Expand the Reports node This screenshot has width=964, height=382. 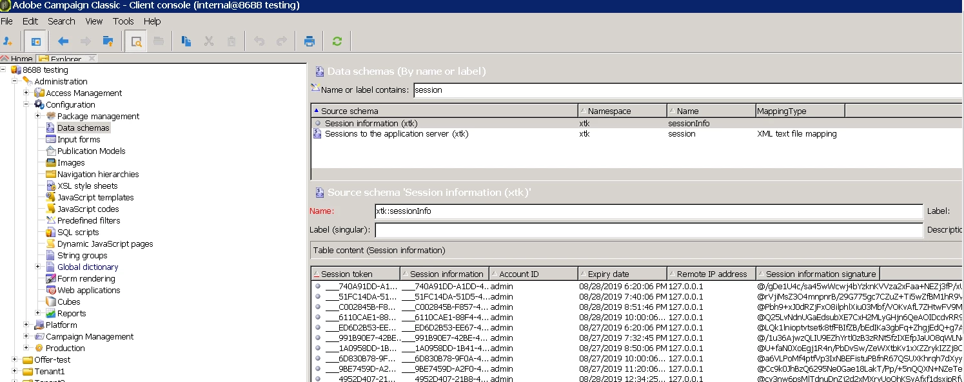click(38, 313)
